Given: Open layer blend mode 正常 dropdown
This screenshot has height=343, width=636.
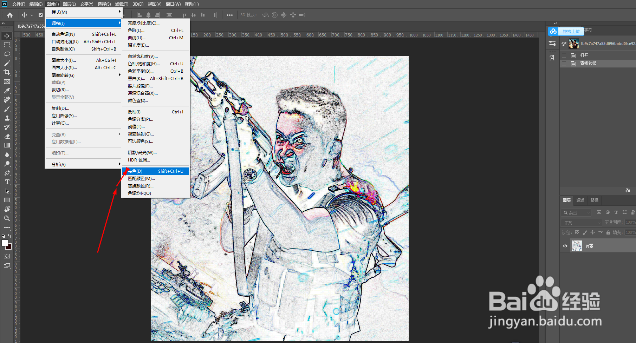Looking at the screenshot, I should tap(582, 223).
